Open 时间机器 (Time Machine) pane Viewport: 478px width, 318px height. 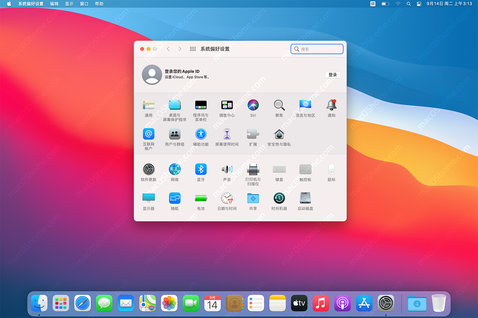click(x=279, y=198)
